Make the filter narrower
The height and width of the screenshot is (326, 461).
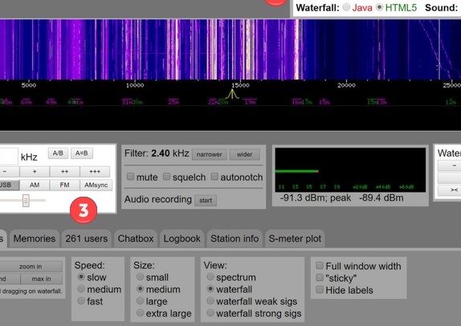pyautogui.click(x=210, y=154)
